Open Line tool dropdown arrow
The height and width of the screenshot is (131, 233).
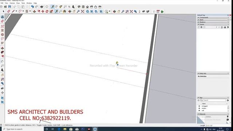(16, 11)
